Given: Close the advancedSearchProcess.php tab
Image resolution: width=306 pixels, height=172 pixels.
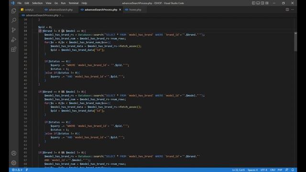Looking at the screenshot, I should coord(120,10).
